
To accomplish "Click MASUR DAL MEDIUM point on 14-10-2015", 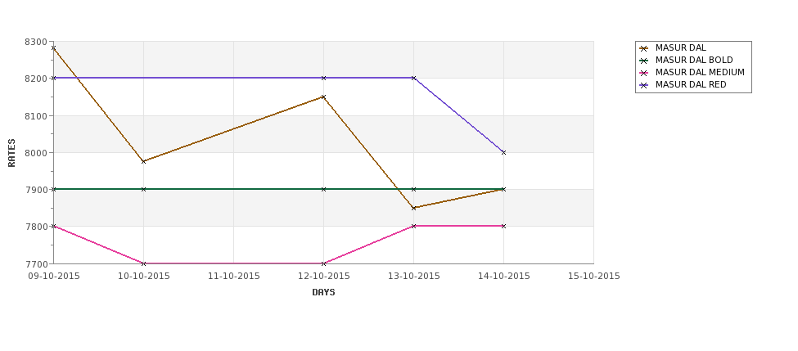I will pos(504,226).
